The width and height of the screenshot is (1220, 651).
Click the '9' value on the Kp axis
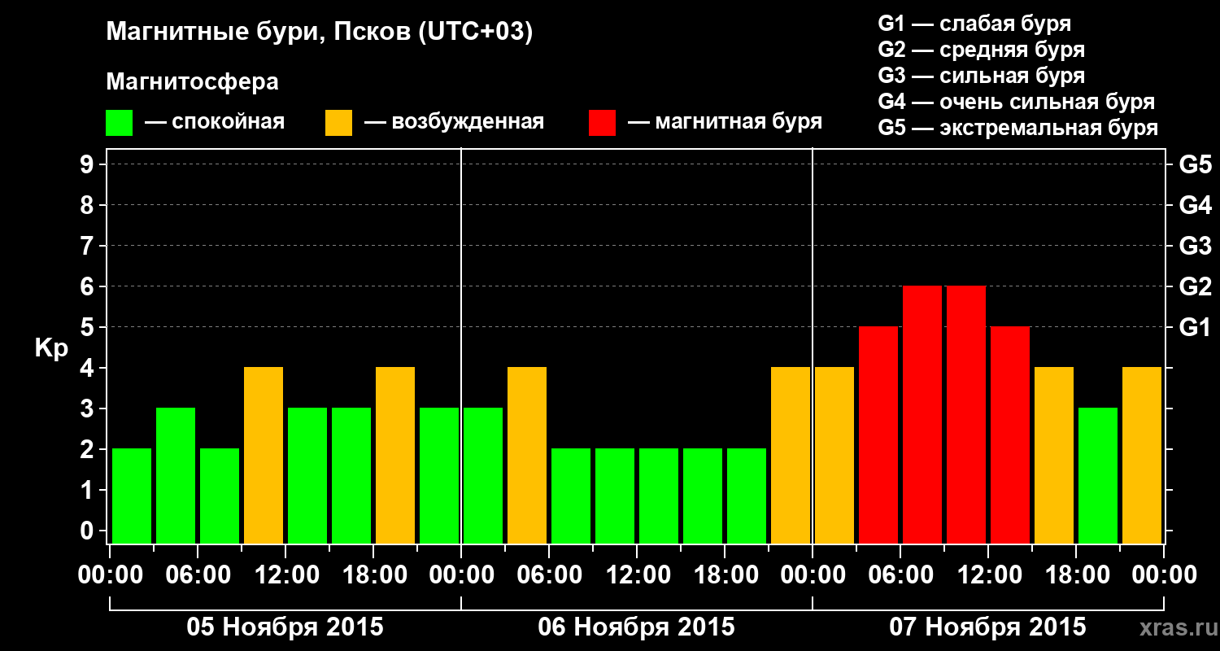(89, 165)
